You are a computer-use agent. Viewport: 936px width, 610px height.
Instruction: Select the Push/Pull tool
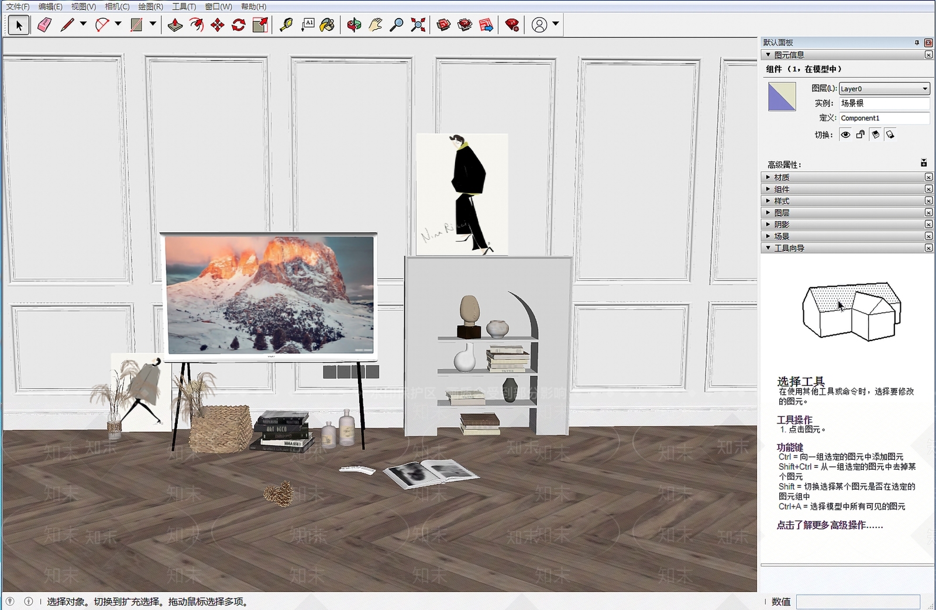coord(175,25)
